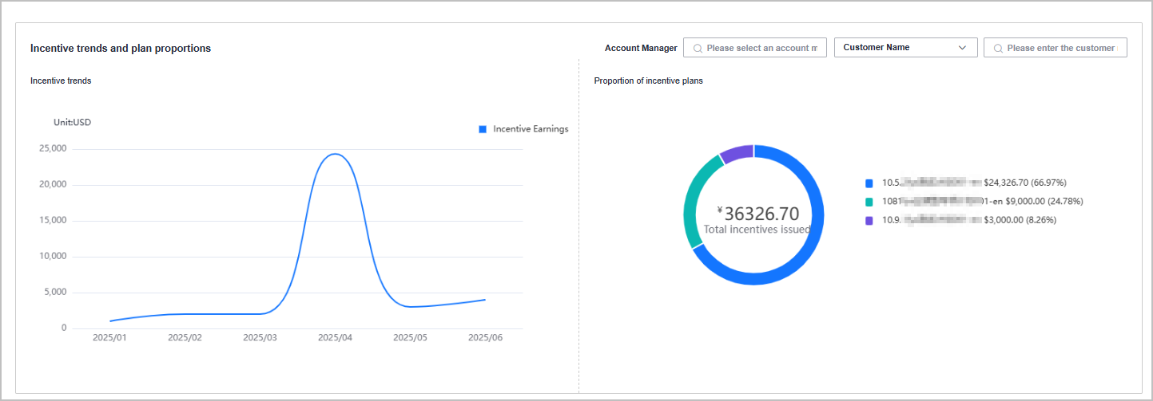This screenshot has width=1153, height=401.
Task: Click the purple square beside the 8.26% legend entry
Action: coord(869,220)
